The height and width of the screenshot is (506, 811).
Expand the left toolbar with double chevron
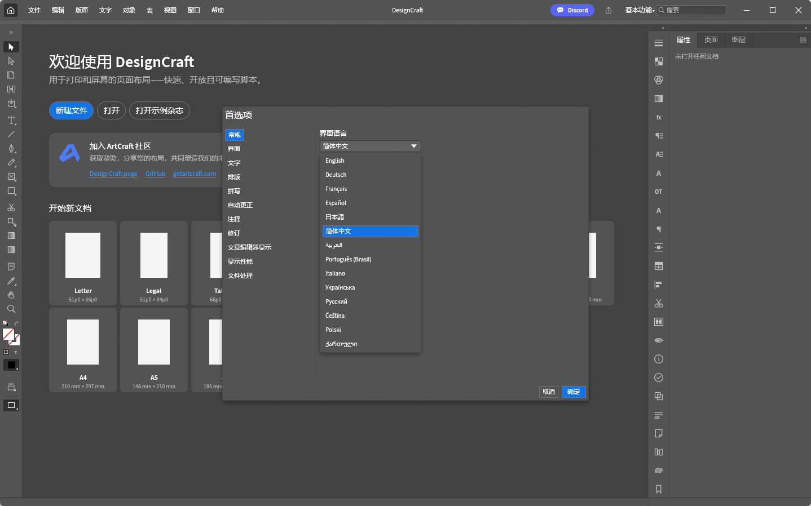(11, 32)
